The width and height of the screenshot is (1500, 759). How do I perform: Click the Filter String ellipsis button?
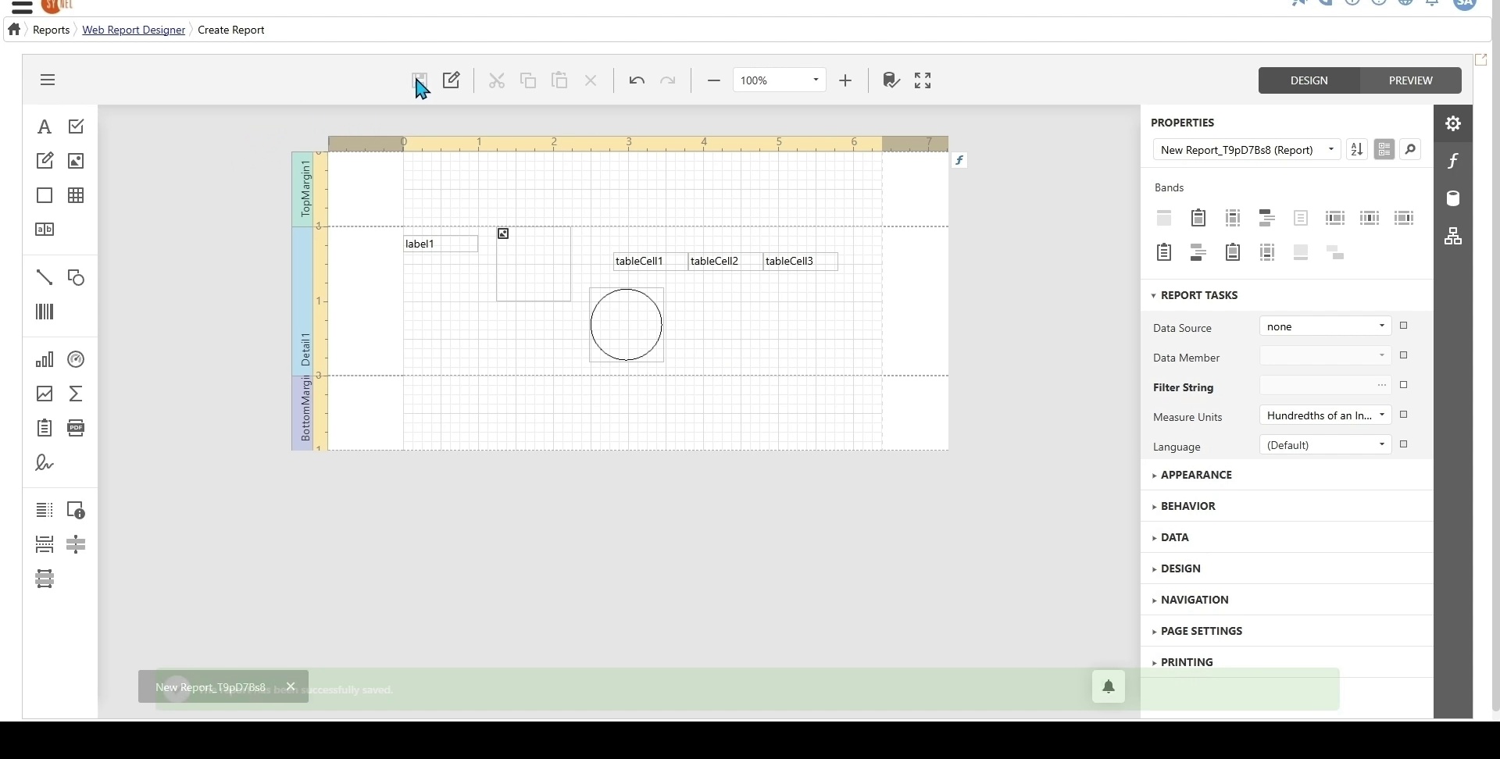pyautogui.click(x=1382, y=386)
